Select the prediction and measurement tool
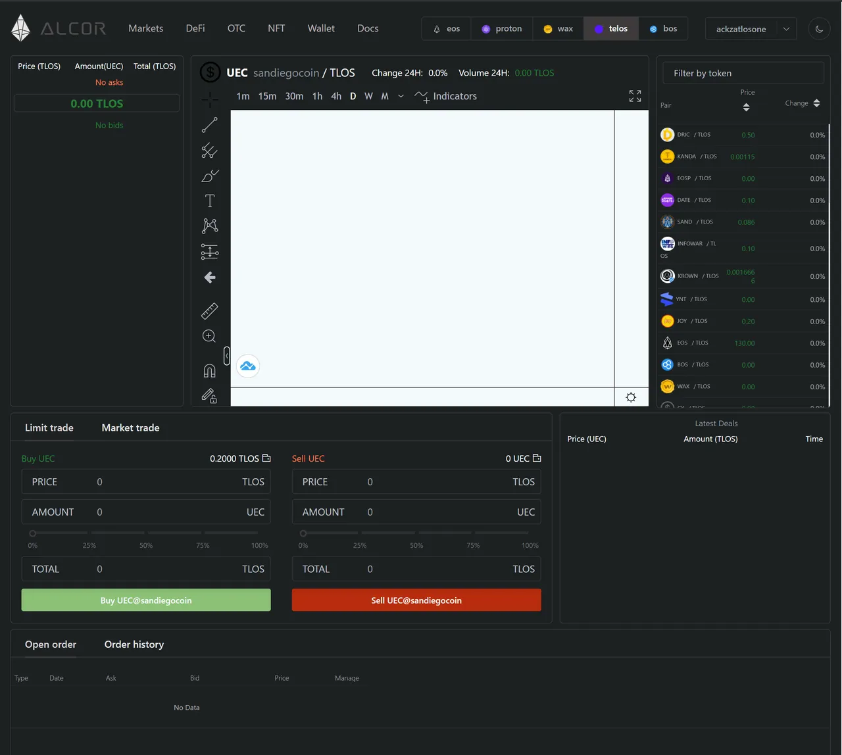This screenshot has width=842, height=755. [x=210, y=251]
